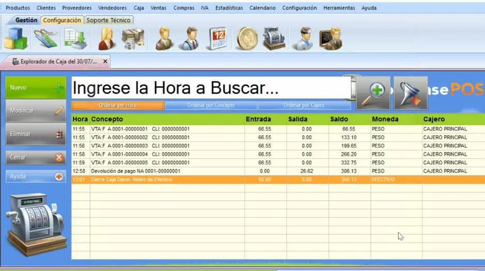Click the doctor support icon

[304, 39]
